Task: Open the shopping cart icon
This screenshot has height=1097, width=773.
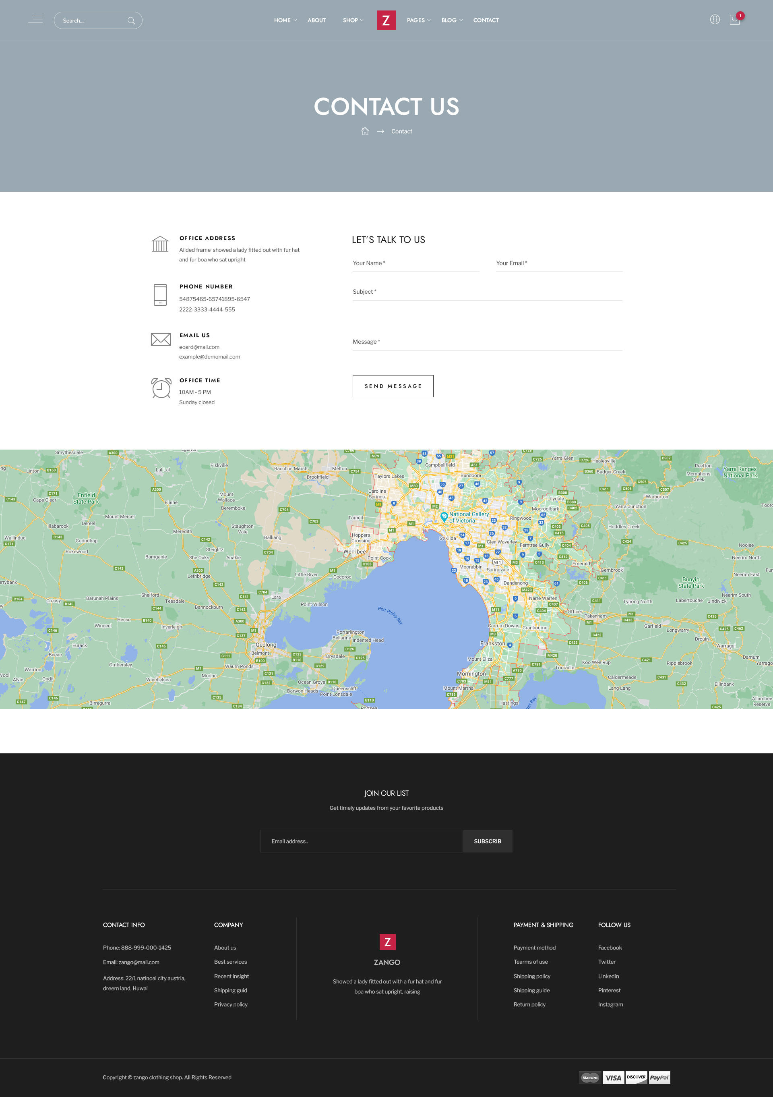Action: pyautogui.click(x=734, y=20)
